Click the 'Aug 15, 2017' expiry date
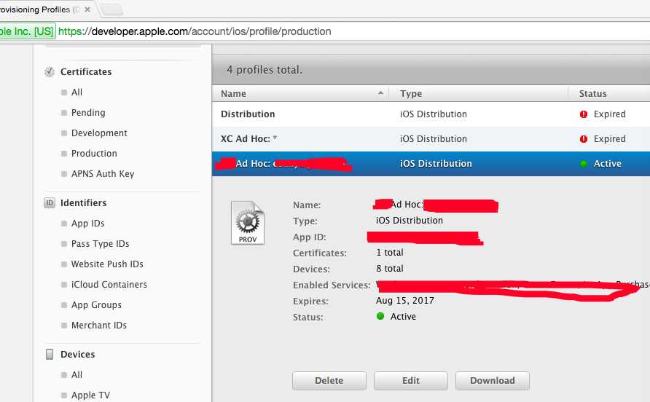Viewport: 650px width, 402px height. tap(405, 301)
